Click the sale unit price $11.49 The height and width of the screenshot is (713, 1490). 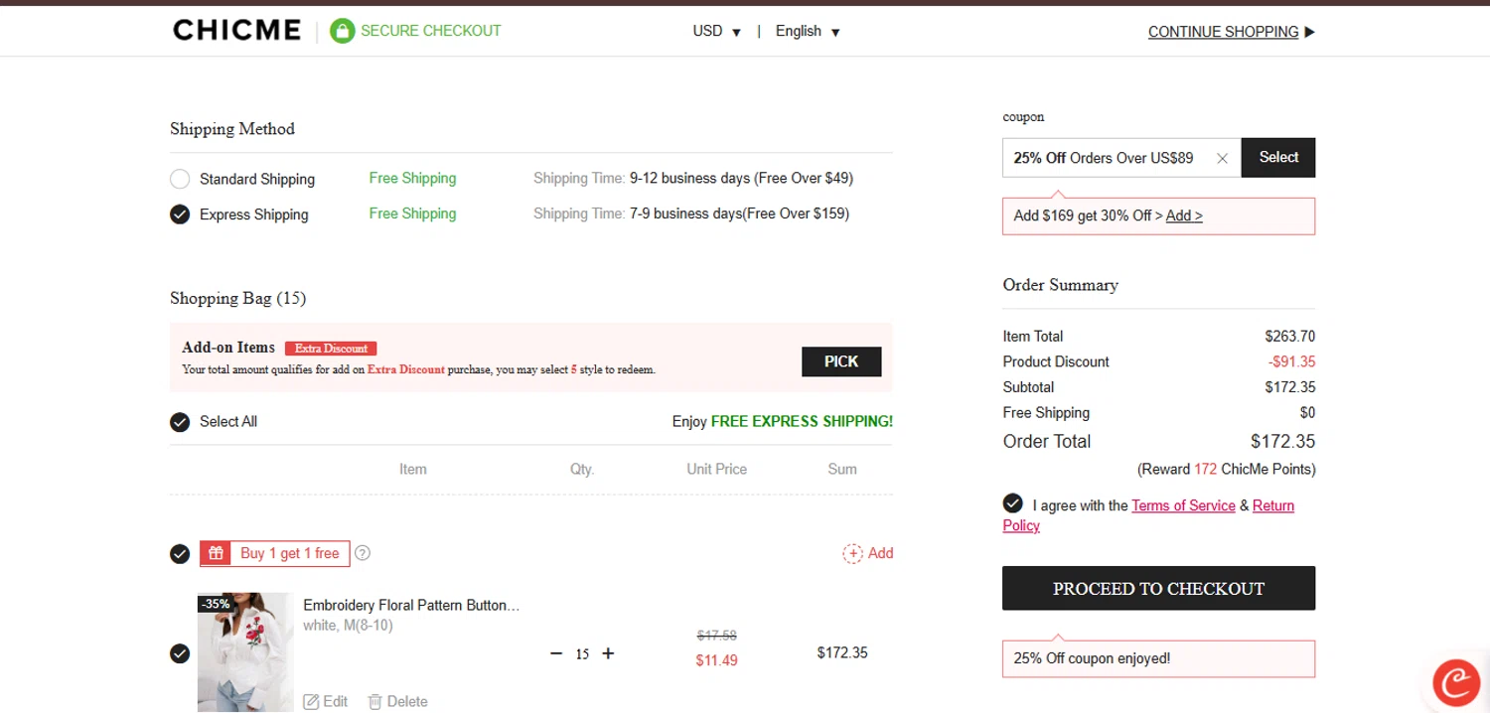coord(716,660)
